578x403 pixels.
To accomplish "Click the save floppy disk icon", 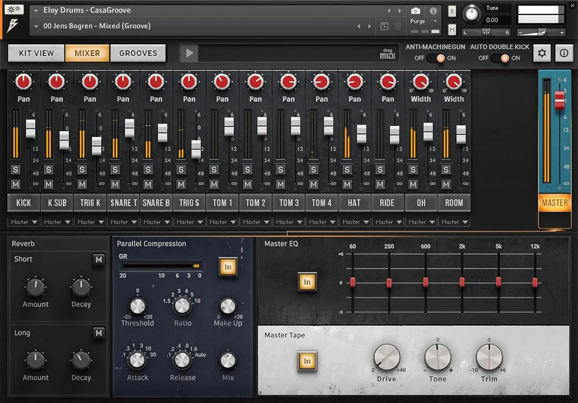I will (x=385, y=26).
